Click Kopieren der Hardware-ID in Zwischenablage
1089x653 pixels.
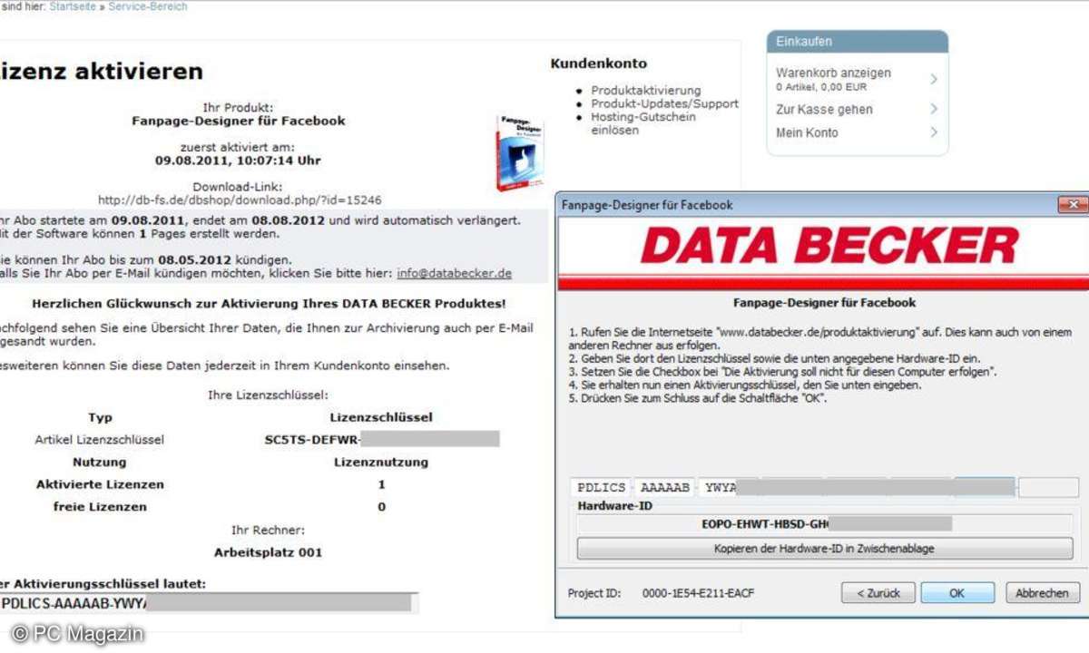825,549
